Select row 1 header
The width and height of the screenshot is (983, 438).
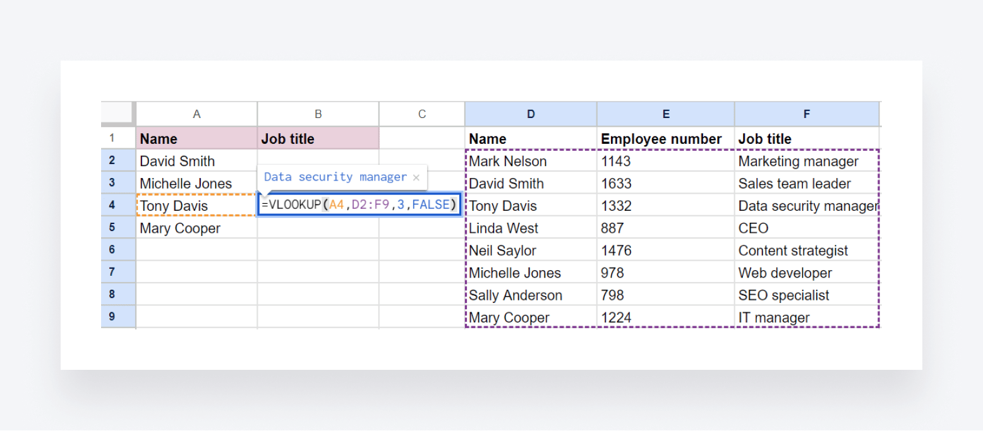[x=118, y=138]
